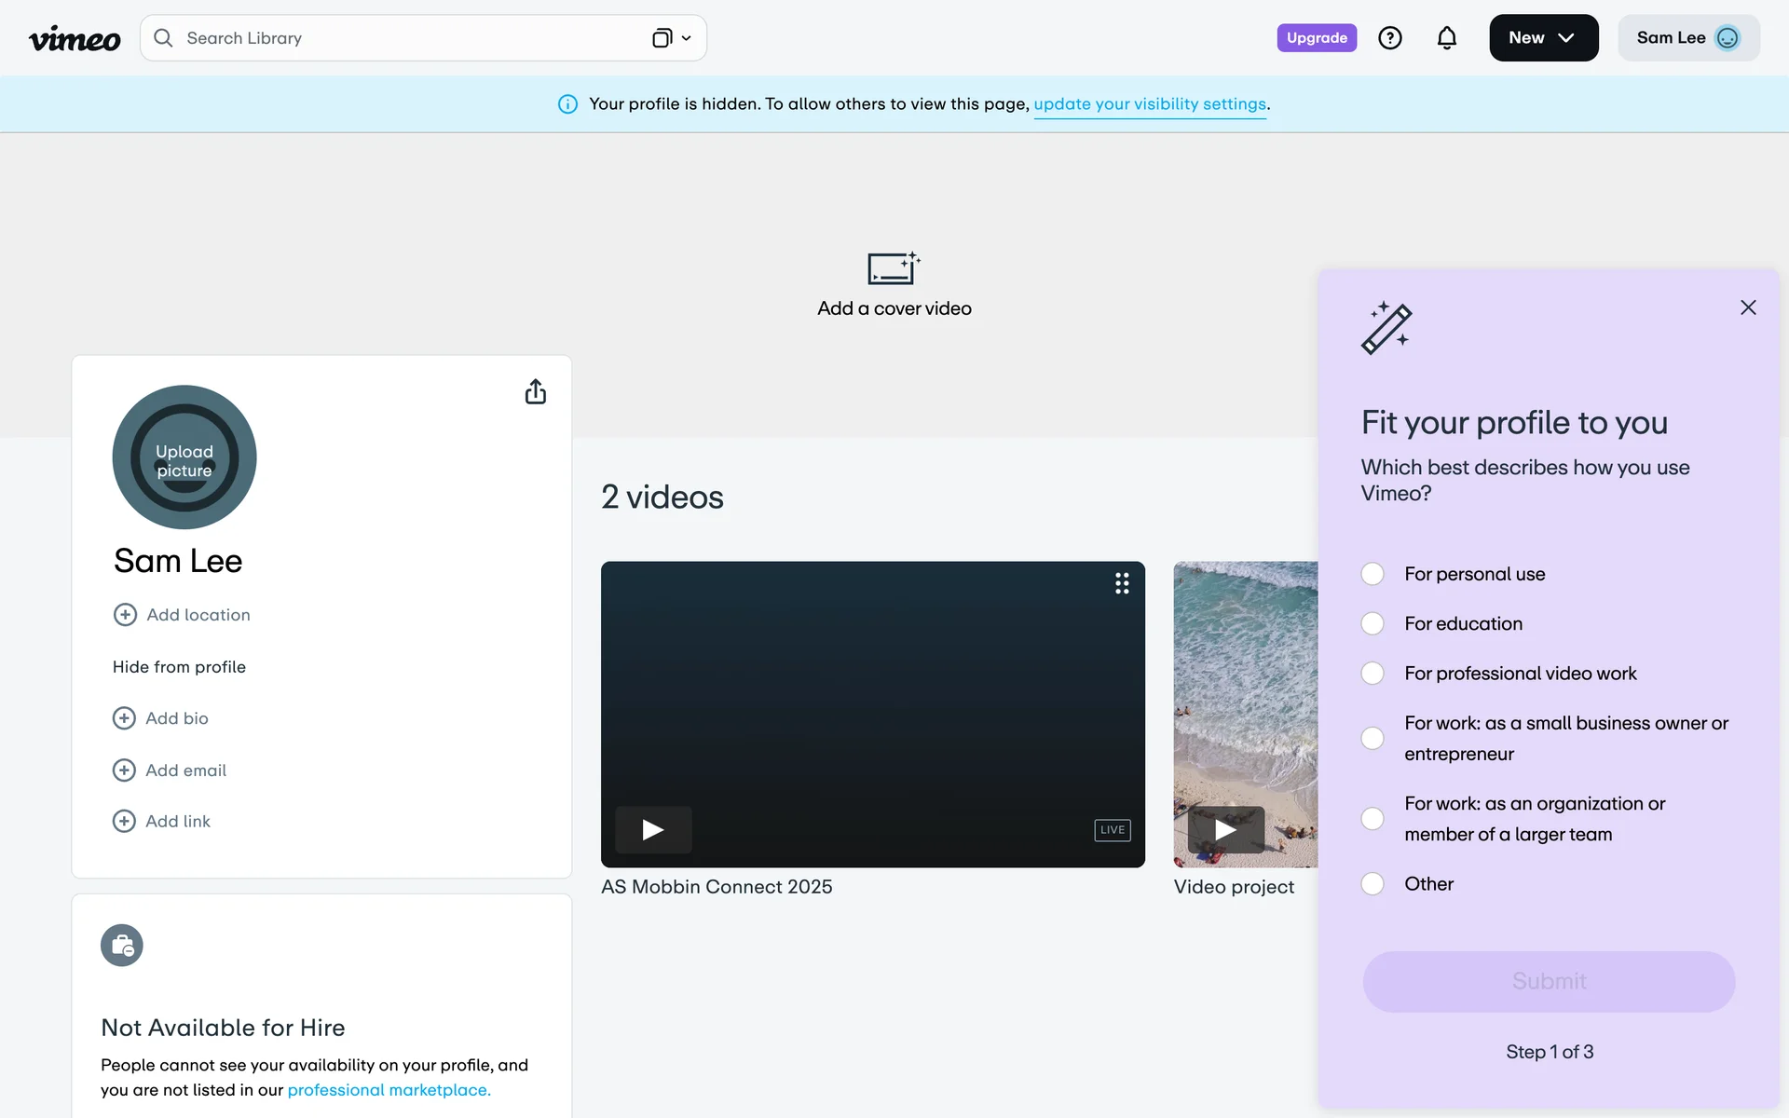Click the share profile icon
The image size is (1789, 1118).
(535, 391)
